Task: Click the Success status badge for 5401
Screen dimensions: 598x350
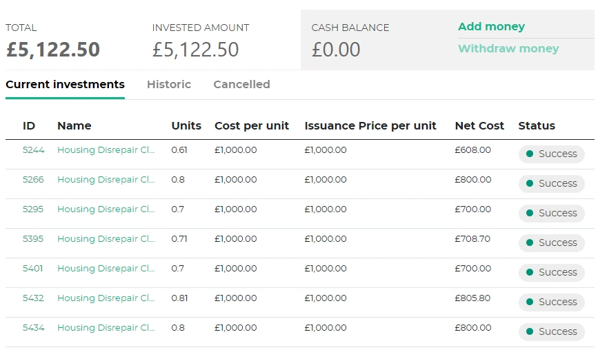Action: (x=552, y=272)
